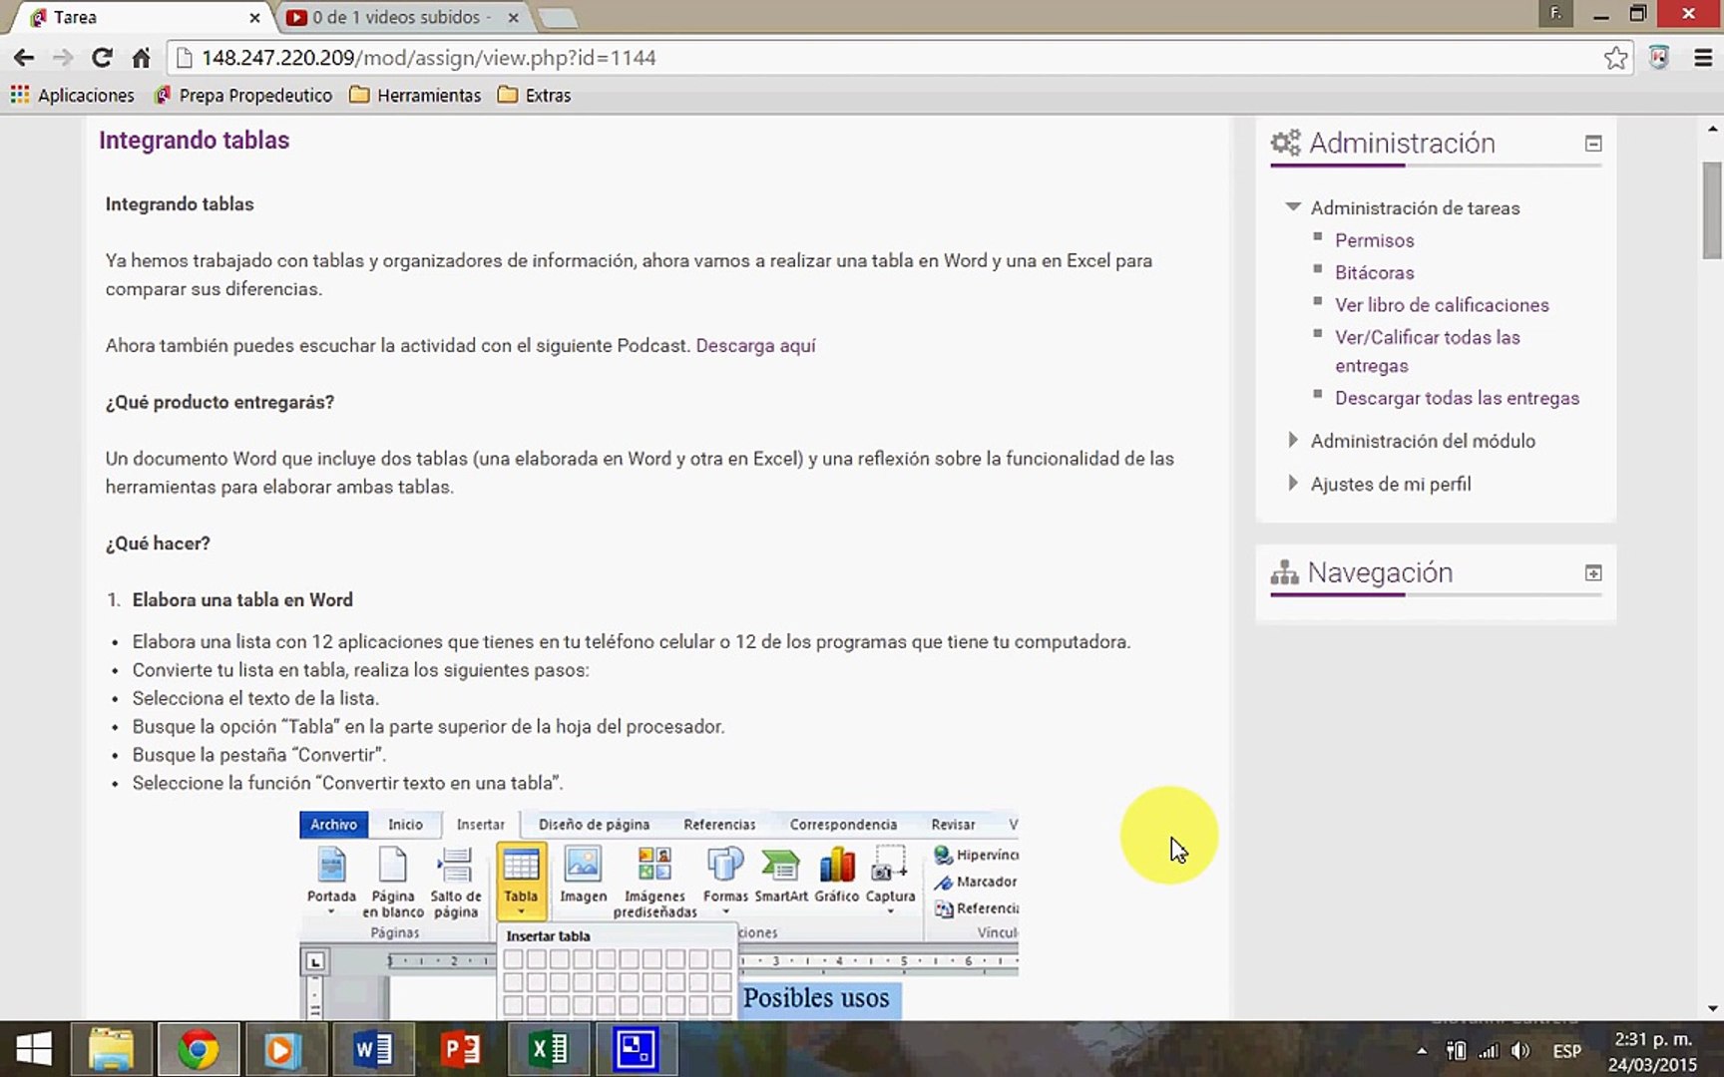This screenshot has width=1724, height=1077.
Task: Show hidden system tray icons
Action: coord(1421,1050)
